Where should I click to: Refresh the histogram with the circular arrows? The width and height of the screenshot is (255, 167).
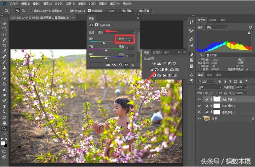tap(250, 27)
